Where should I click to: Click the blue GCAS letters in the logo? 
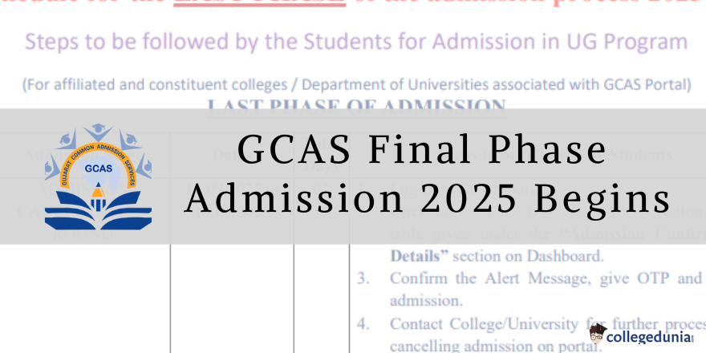[98, 168]
